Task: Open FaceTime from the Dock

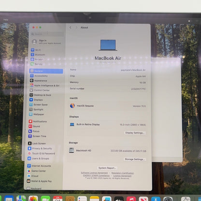Action: 45,198
